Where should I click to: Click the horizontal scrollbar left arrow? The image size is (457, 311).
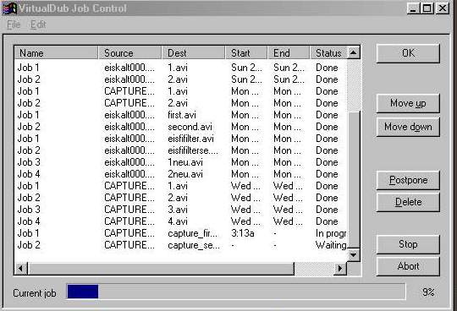[x=20, y=268]
